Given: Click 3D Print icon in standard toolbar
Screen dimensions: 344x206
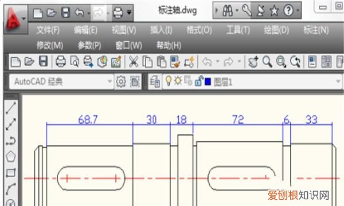Looking at the screenshot, I should click(102, 62).
